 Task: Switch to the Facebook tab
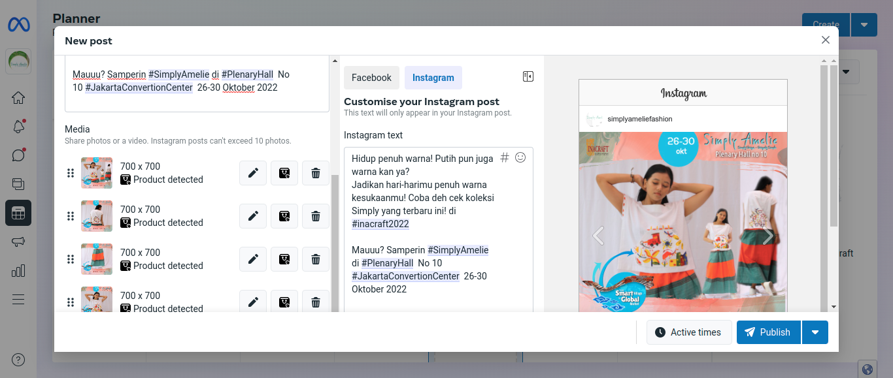click(x=371, y=78)
